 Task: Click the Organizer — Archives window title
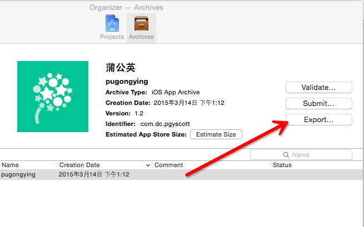(x=126, y=8)
